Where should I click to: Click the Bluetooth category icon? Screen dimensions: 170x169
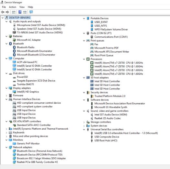10,44
